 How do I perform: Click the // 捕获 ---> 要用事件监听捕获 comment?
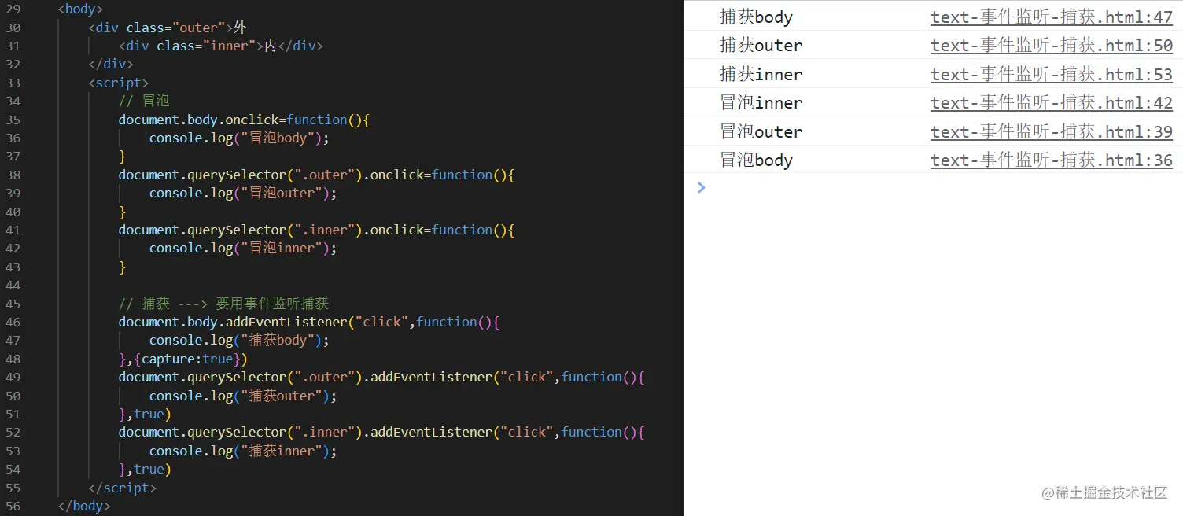223,304
